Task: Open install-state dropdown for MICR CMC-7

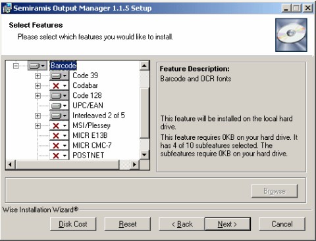Action: coord(59,146)
